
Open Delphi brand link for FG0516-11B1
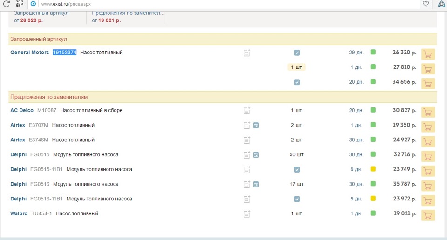(18, 199)
